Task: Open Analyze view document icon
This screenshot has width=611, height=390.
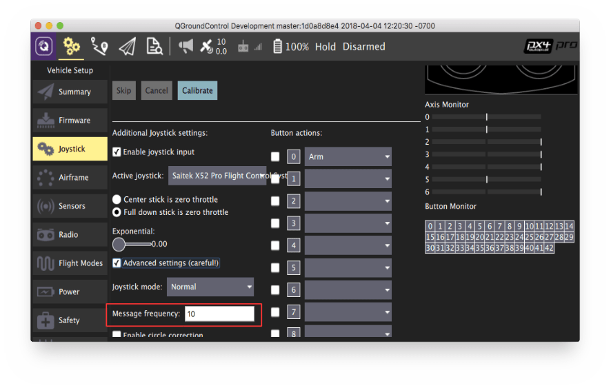Action: click(x=154, y=46)
